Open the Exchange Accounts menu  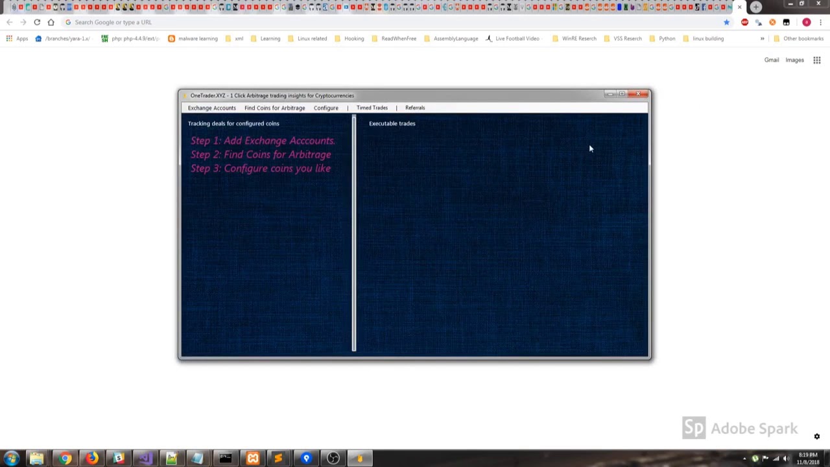pos(212,108)
